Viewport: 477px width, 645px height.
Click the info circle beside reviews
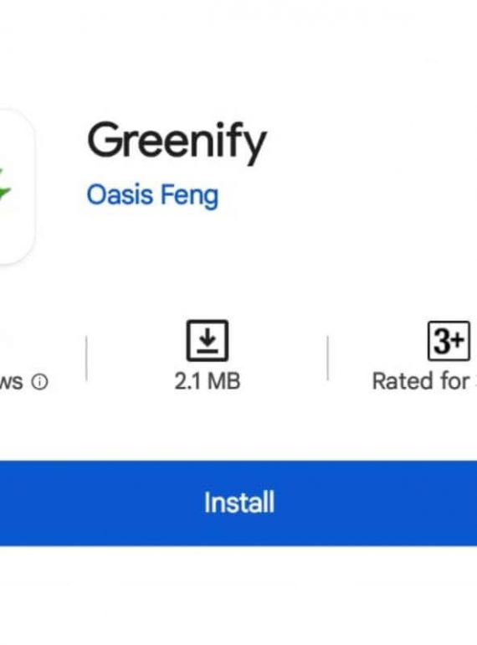[x=40, y=382]
